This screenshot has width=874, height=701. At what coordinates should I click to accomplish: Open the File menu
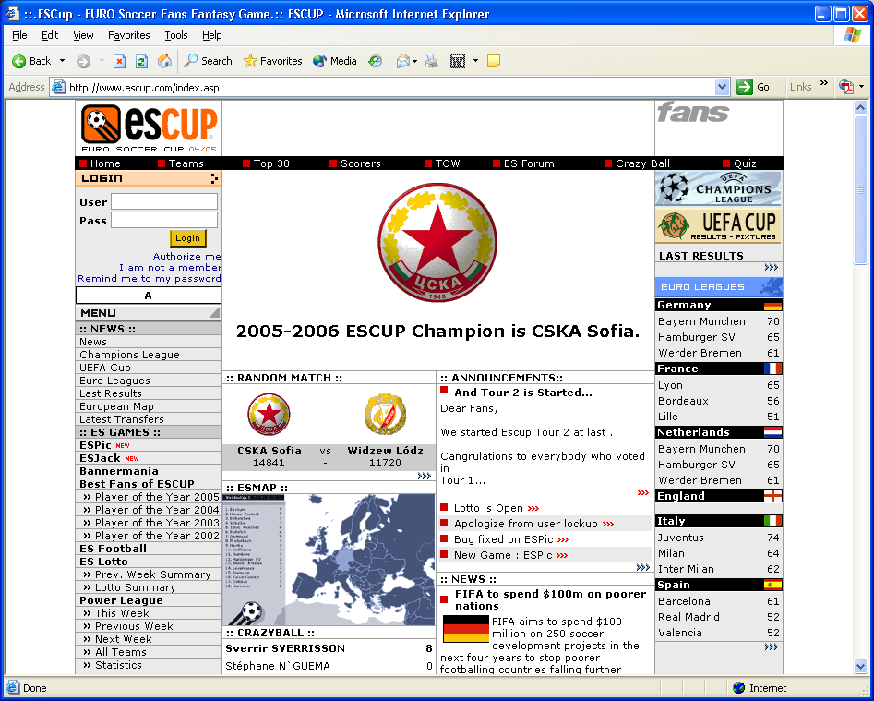[19, 35]
